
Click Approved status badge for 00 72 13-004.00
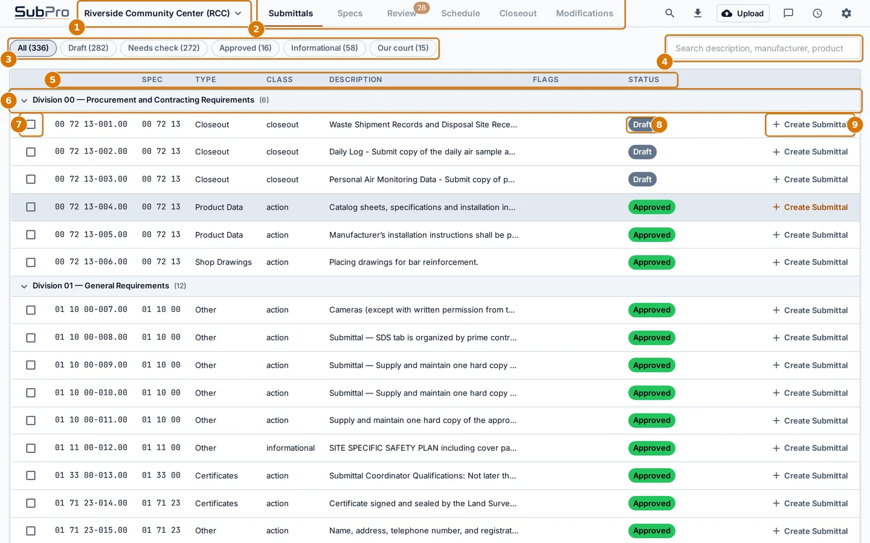(652, 207)
